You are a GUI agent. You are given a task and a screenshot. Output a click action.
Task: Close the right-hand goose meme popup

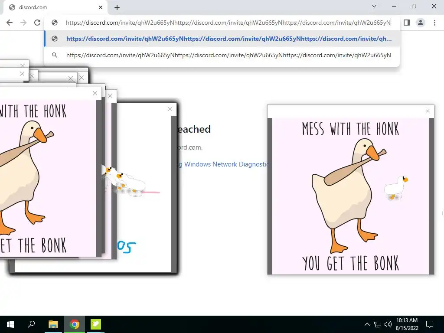[x=428, y=111]
